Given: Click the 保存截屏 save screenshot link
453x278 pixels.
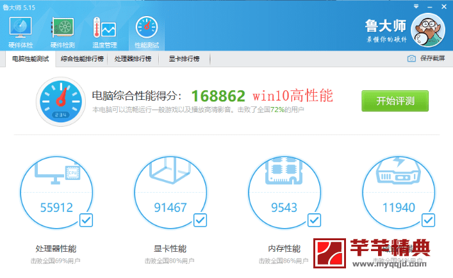Looking at the screenshot, I should (432, 58).
